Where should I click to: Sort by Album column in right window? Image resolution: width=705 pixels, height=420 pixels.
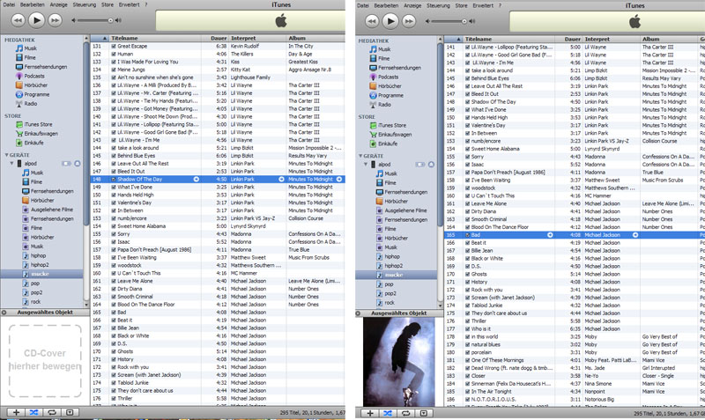tap(669, 39)
